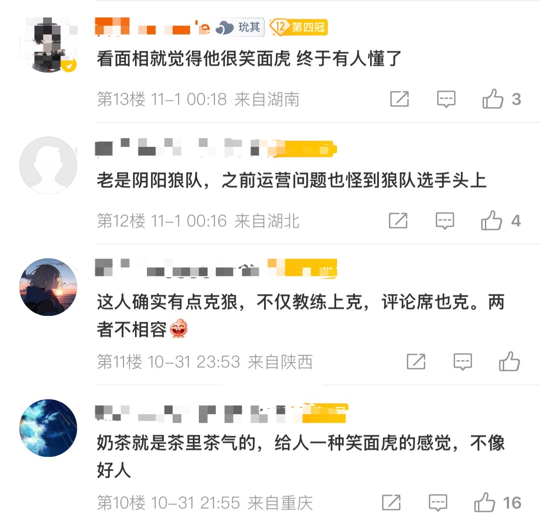This screenshot has width=540, height=523.
Task: Reply to the 10th floor comment
Action: (x=438, y=503)
